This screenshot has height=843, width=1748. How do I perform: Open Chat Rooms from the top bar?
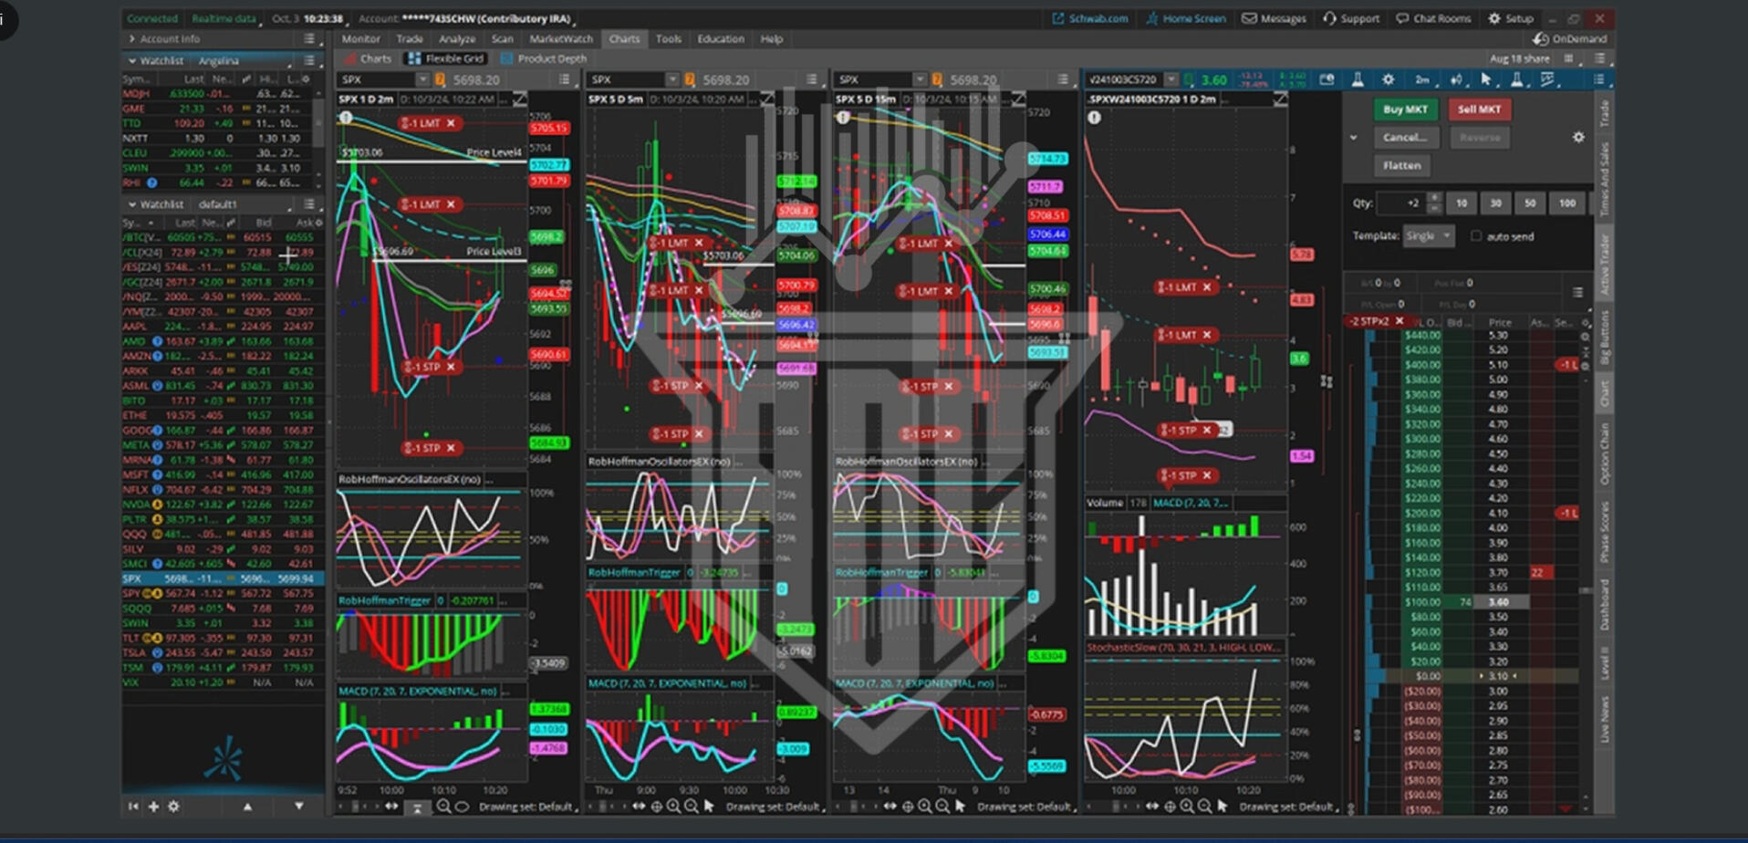click(1433, 18)
